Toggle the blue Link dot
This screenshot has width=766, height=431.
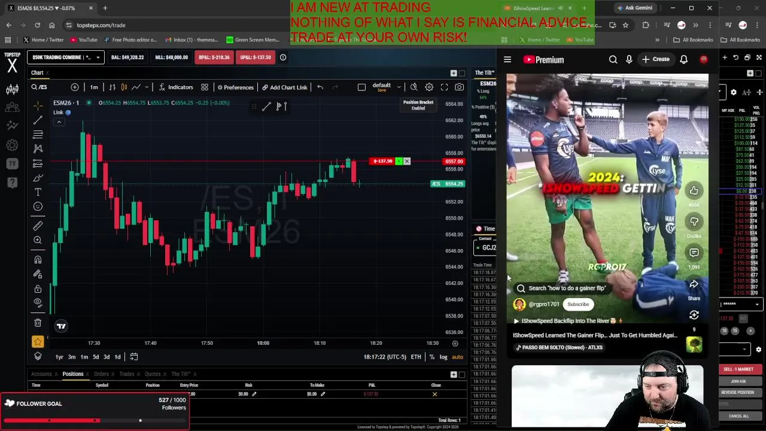click(x=68, y=113)
